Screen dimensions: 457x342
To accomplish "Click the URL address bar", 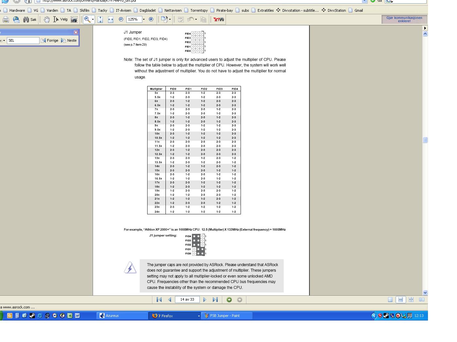I will point(201,1).
